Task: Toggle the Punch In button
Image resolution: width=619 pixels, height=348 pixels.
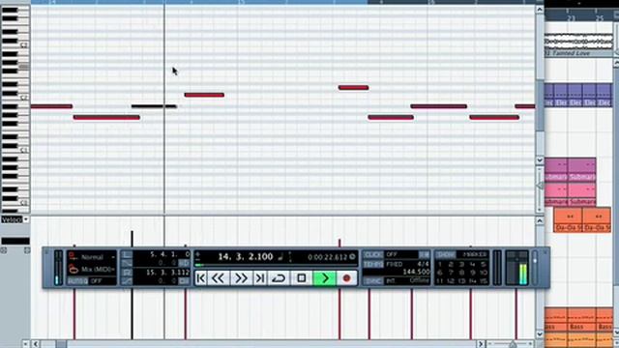Action: [127, 263]
